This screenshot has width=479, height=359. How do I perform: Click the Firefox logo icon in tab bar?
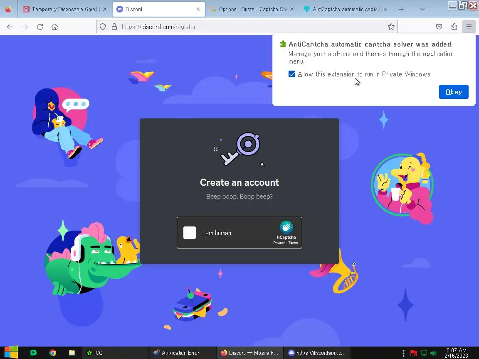pos(8,9)
